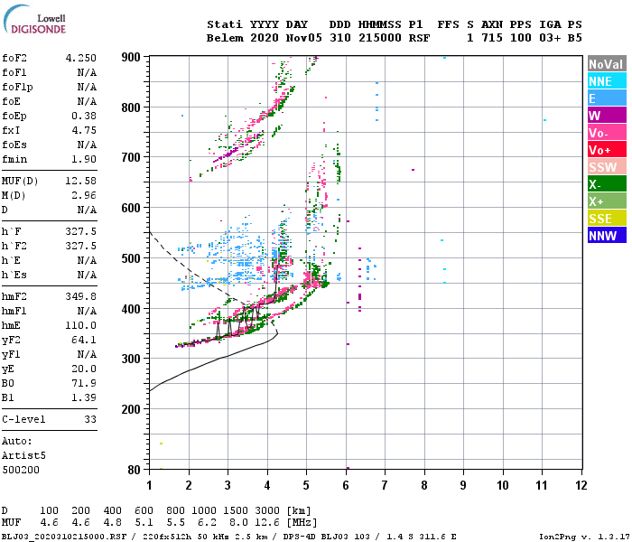The image size is (632, 542).
Task: Click the 900 km height axis label
Action: (x=131, y=57)
